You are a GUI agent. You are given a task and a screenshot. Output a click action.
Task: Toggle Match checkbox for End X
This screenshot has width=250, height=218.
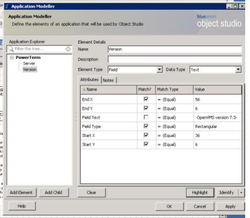pyautogui.click(x=146, y=99)
